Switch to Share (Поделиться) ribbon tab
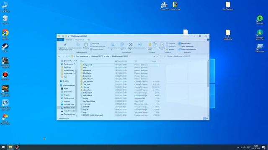Viewport: 268px width, 150px height. pyautogui.click(x=80, y=40)
